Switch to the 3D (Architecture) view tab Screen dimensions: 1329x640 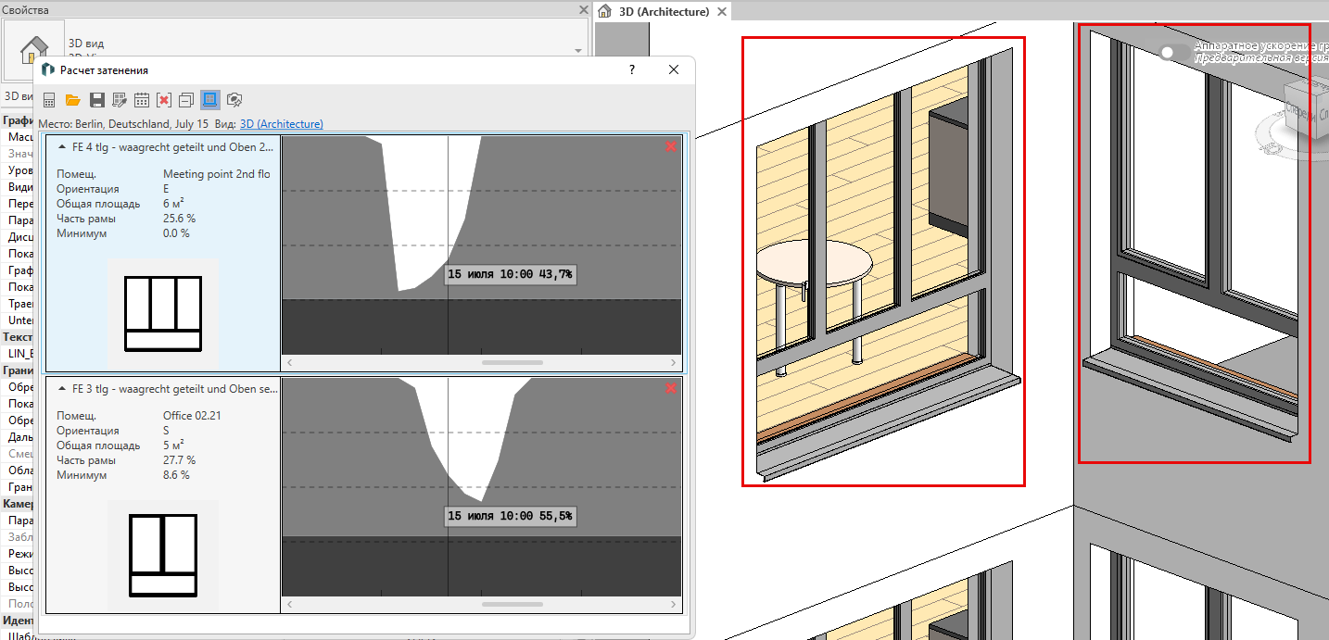(665, 12)
